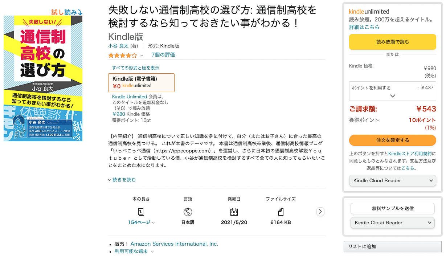Click 注文を確定する to place order
This screenshot has width=446, height=257.
pos(392,140)
